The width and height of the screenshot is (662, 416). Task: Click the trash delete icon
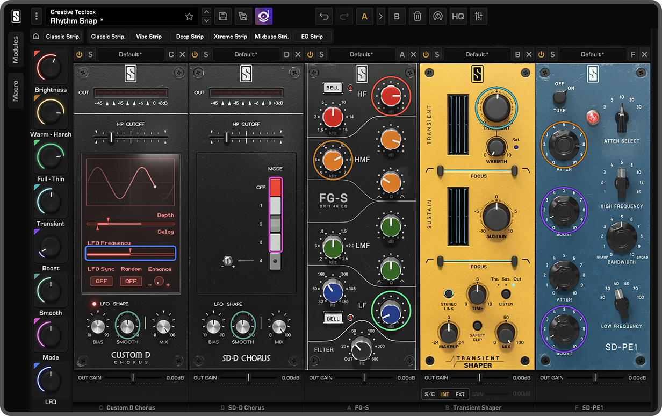pos(418,17)
